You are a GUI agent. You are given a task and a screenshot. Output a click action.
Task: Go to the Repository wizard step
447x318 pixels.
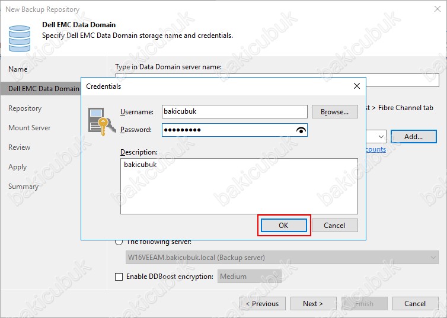(25, 108)
